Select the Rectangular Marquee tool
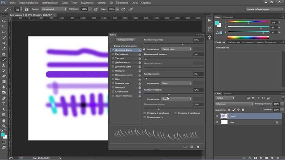Viewport: 285px width, 160px height. (4, 27)
